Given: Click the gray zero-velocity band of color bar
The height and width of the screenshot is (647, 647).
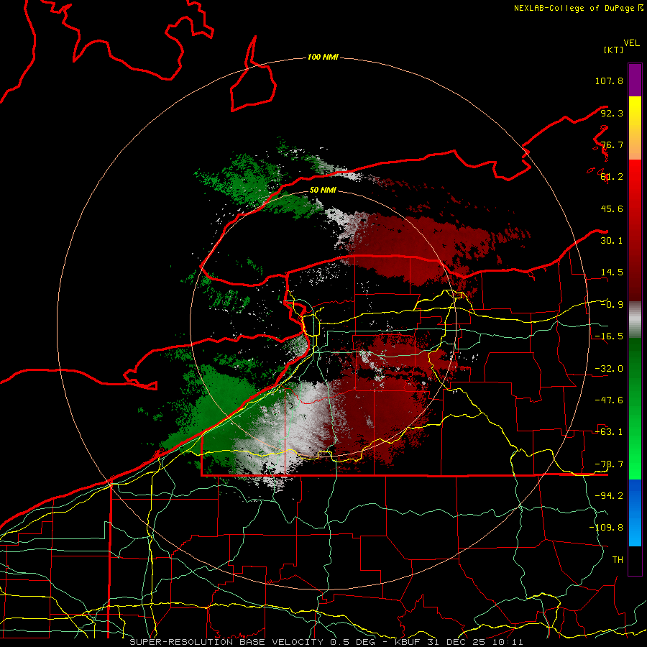Looking at the screenshot, I should click(x=635, y=320).
